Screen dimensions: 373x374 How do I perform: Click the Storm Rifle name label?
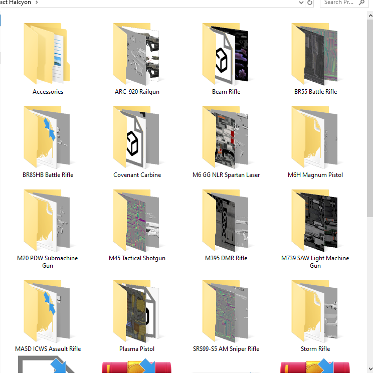click(x=315, y=349)
